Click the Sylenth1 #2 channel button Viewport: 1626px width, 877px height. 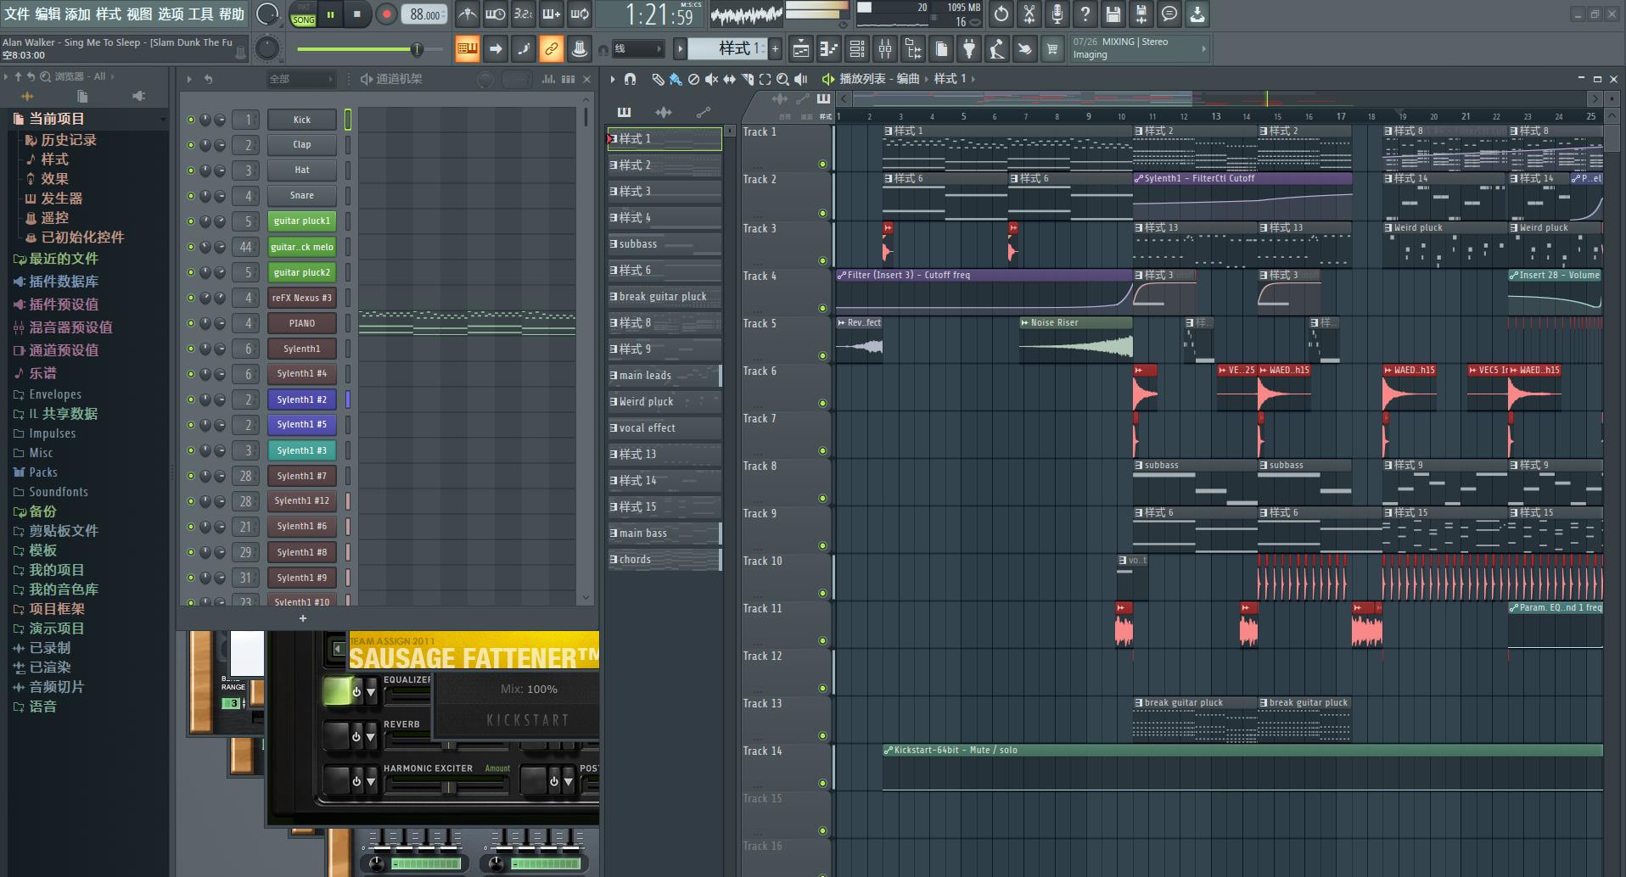click(x=302, y=399)
